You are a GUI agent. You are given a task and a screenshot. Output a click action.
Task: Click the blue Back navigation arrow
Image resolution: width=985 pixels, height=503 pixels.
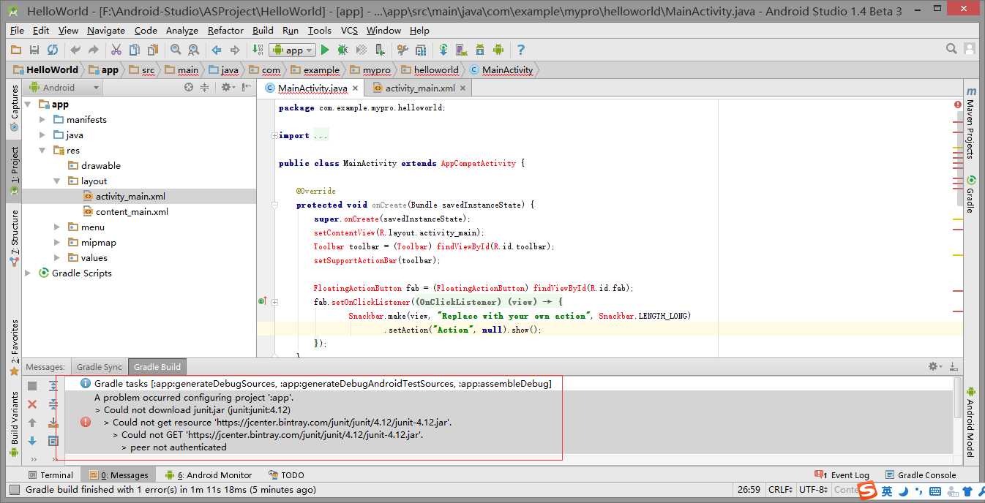coord(217,50)
